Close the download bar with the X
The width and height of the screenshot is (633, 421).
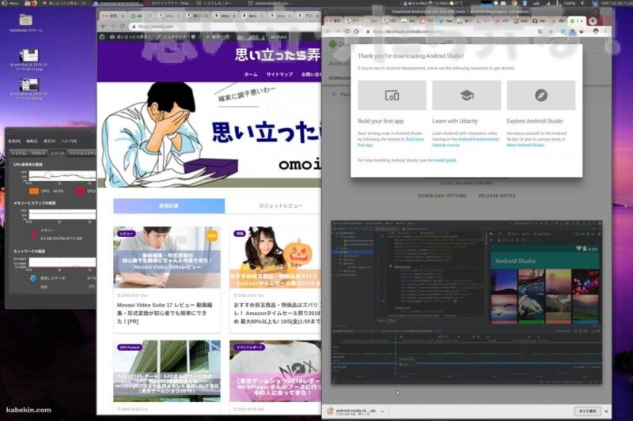(x=606, y=412)
